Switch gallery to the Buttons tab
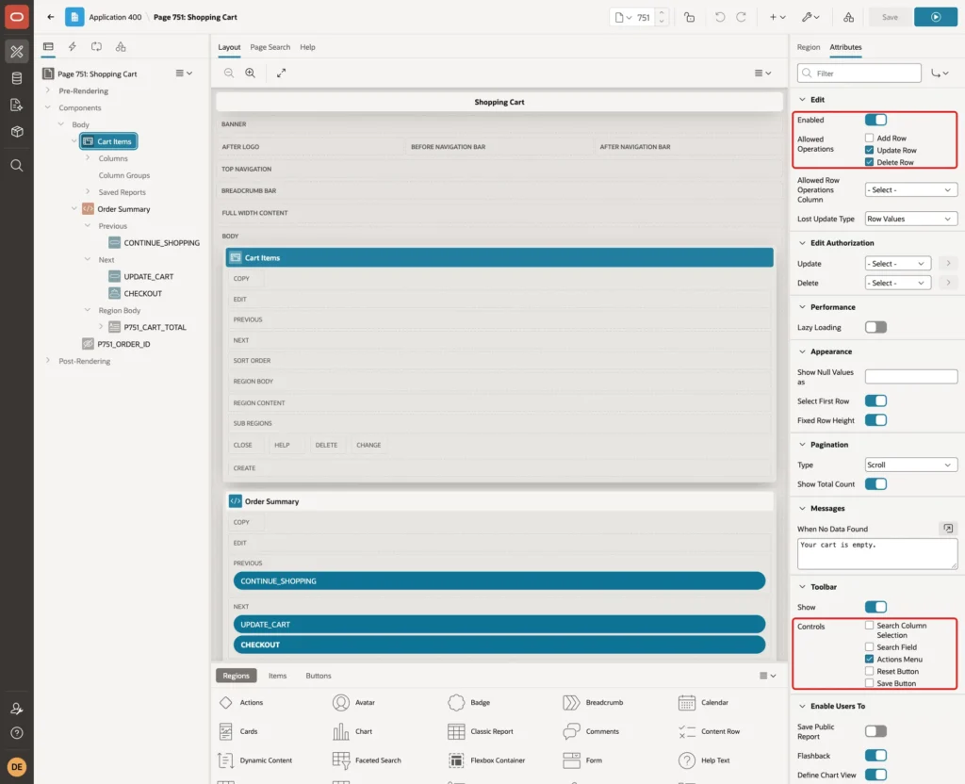 coord(319,676)
